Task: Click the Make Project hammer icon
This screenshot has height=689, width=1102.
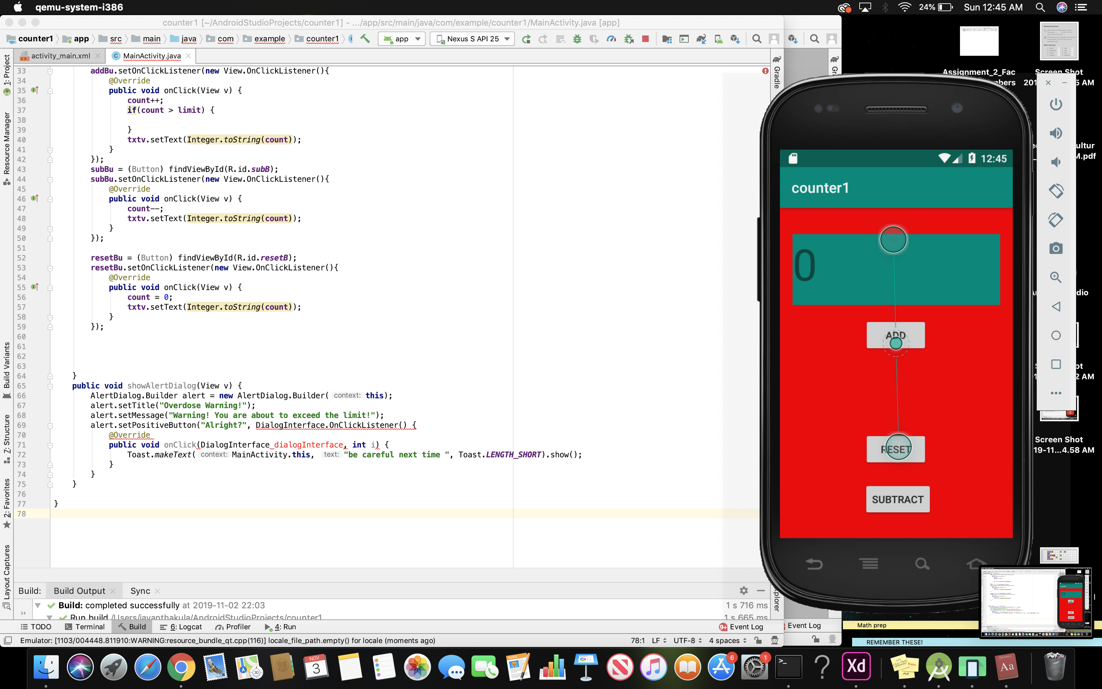Action: tap(365, 39)
